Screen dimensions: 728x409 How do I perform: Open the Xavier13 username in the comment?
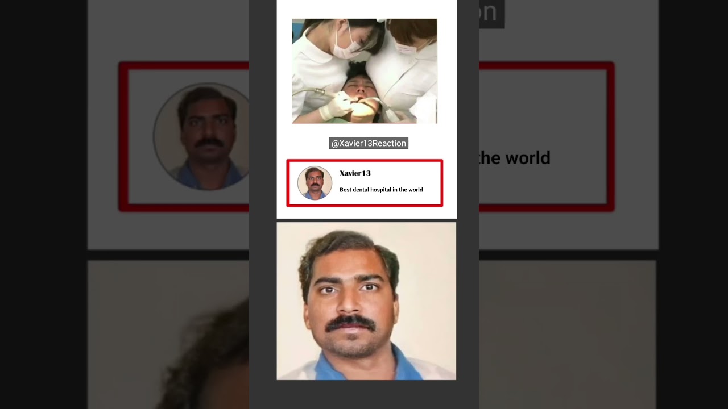(355, 173)
